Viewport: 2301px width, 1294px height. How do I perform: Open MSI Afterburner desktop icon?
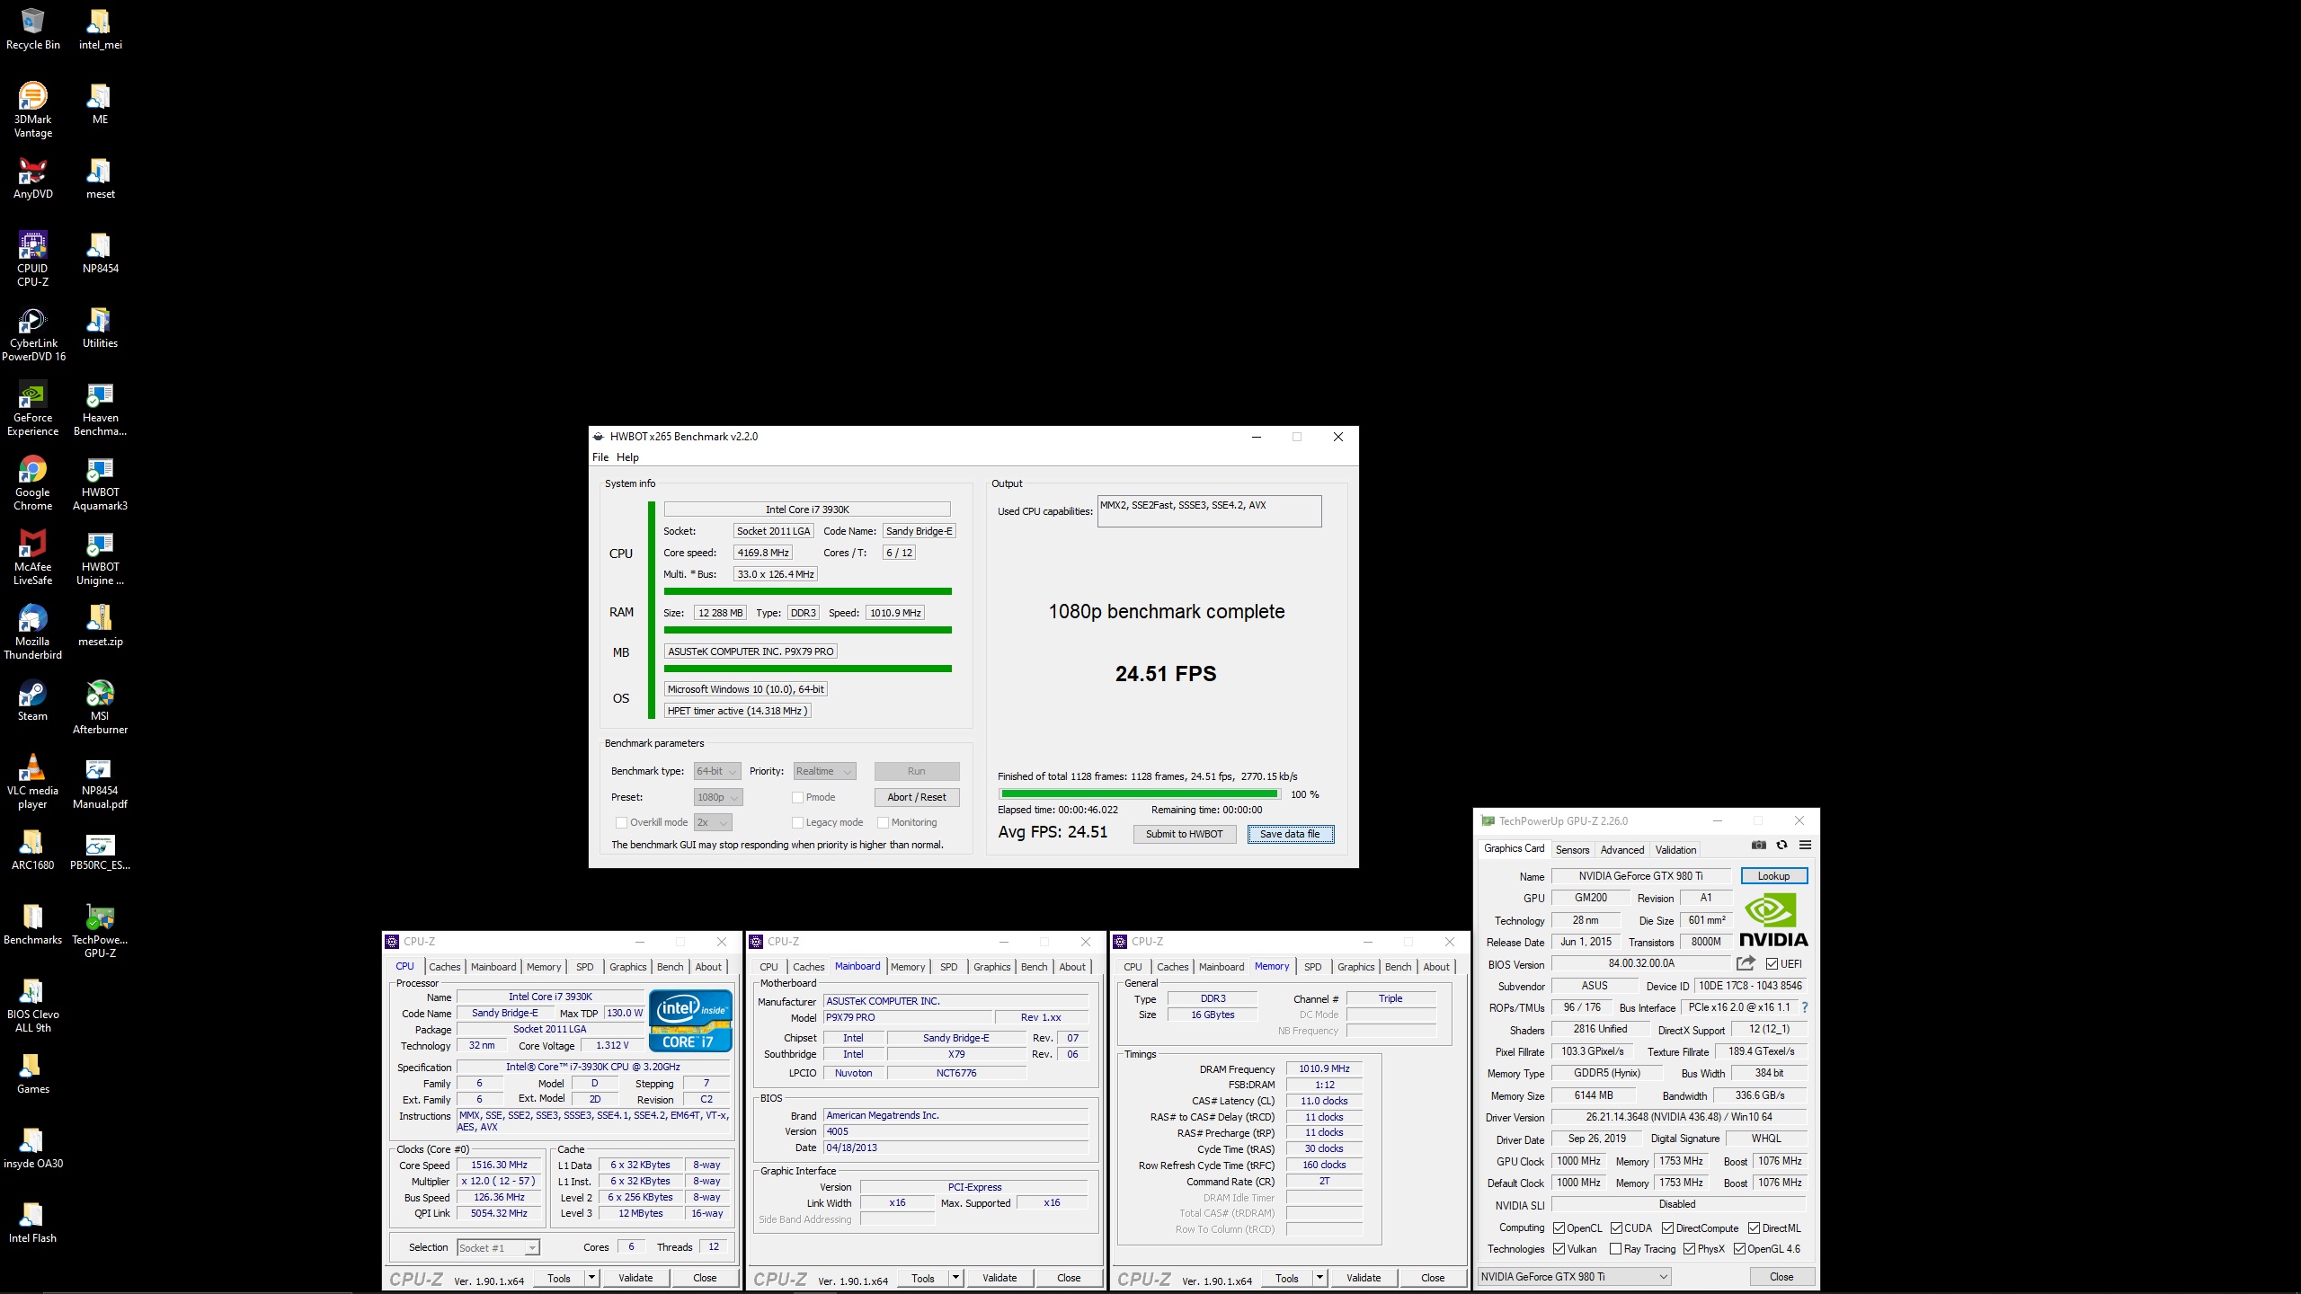coord(100,706)
